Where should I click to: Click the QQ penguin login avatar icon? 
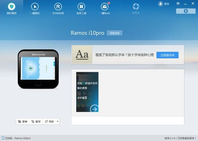(160, 4)
